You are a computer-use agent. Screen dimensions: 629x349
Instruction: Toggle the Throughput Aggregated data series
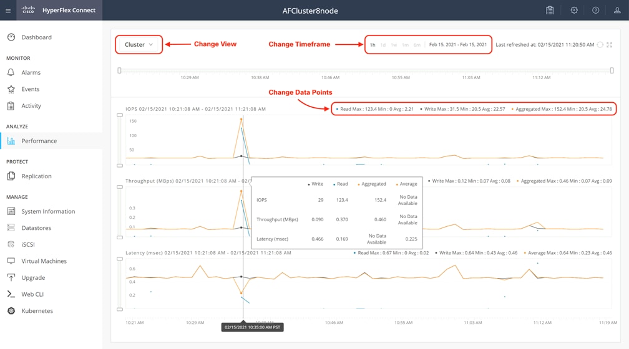(563, 181)
